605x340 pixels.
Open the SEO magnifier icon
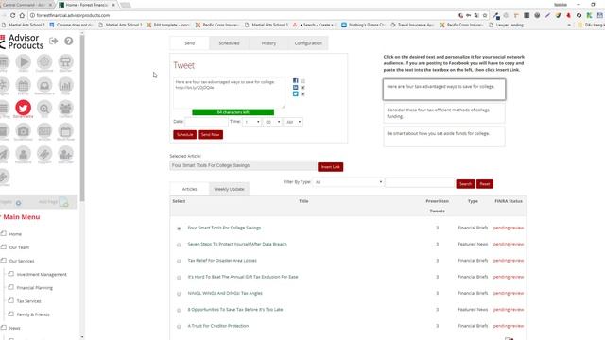[44, 109]
